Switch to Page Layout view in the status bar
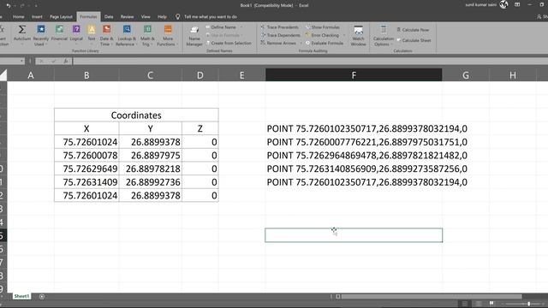Viewport: 548px width, 308px height. [479, 304]
